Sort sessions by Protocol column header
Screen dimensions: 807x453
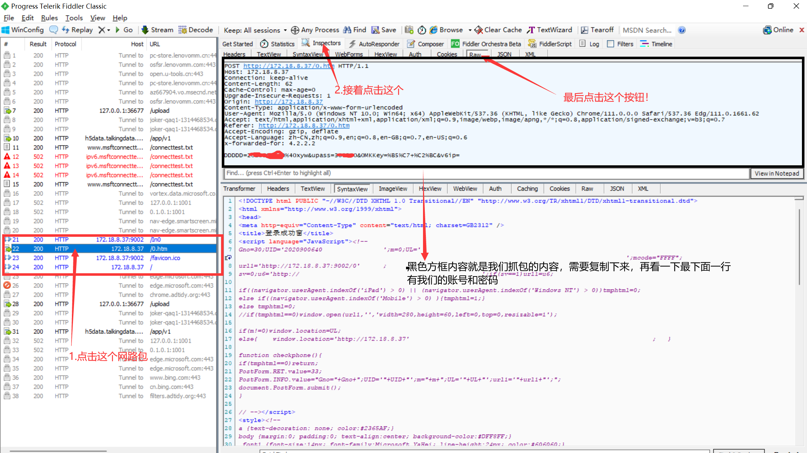(65, 44)
